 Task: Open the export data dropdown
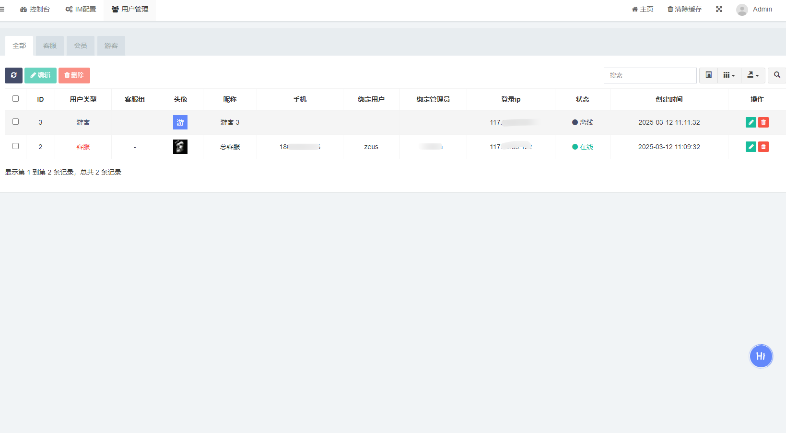(753, 75)
